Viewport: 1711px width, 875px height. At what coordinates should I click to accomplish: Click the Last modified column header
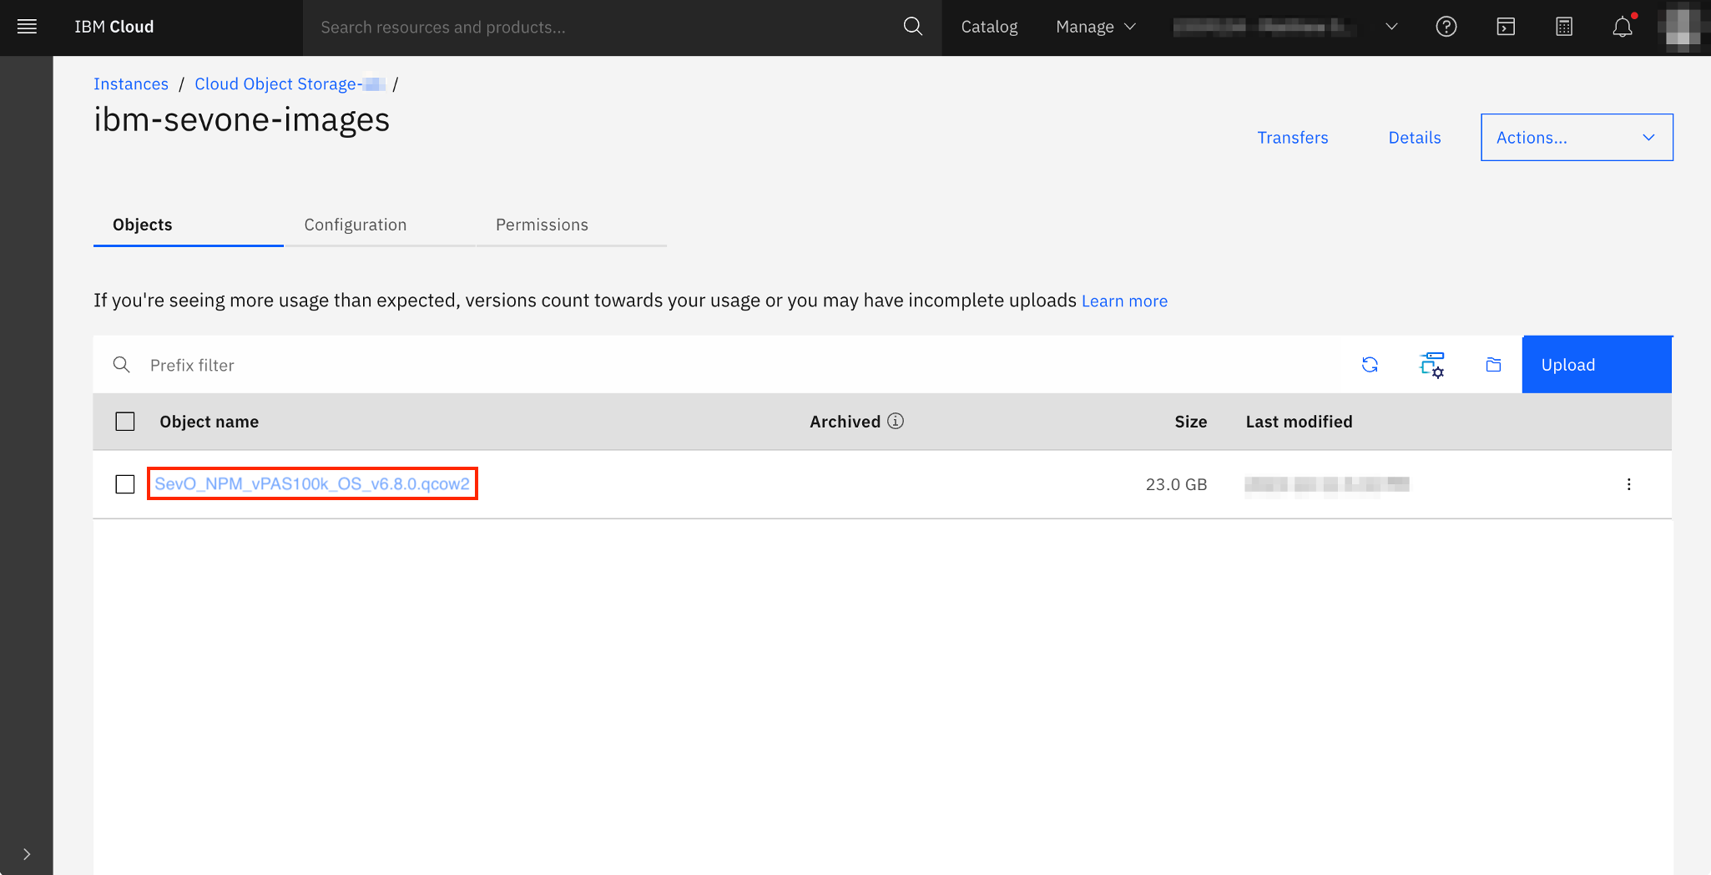1299,422
